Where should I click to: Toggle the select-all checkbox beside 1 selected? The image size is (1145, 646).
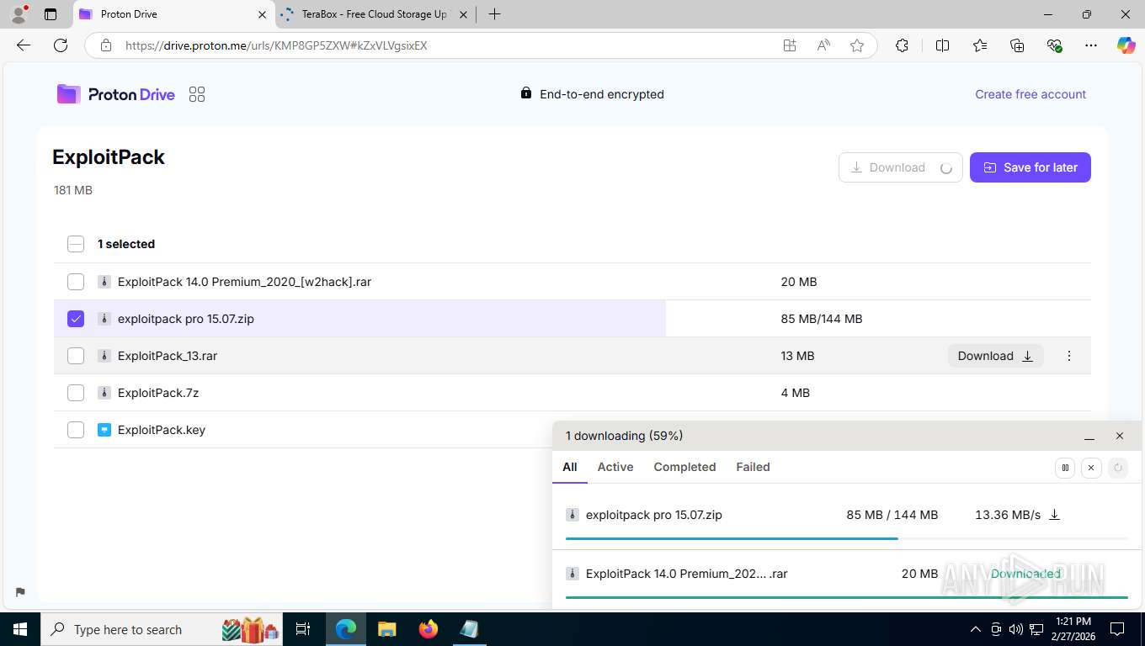coord(76,244)
